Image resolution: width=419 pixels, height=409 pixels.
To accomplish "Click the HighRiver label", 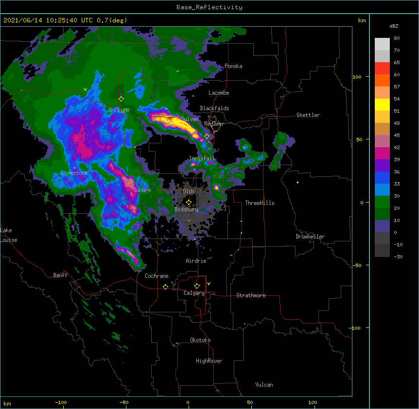I will [x=209, y=361].
